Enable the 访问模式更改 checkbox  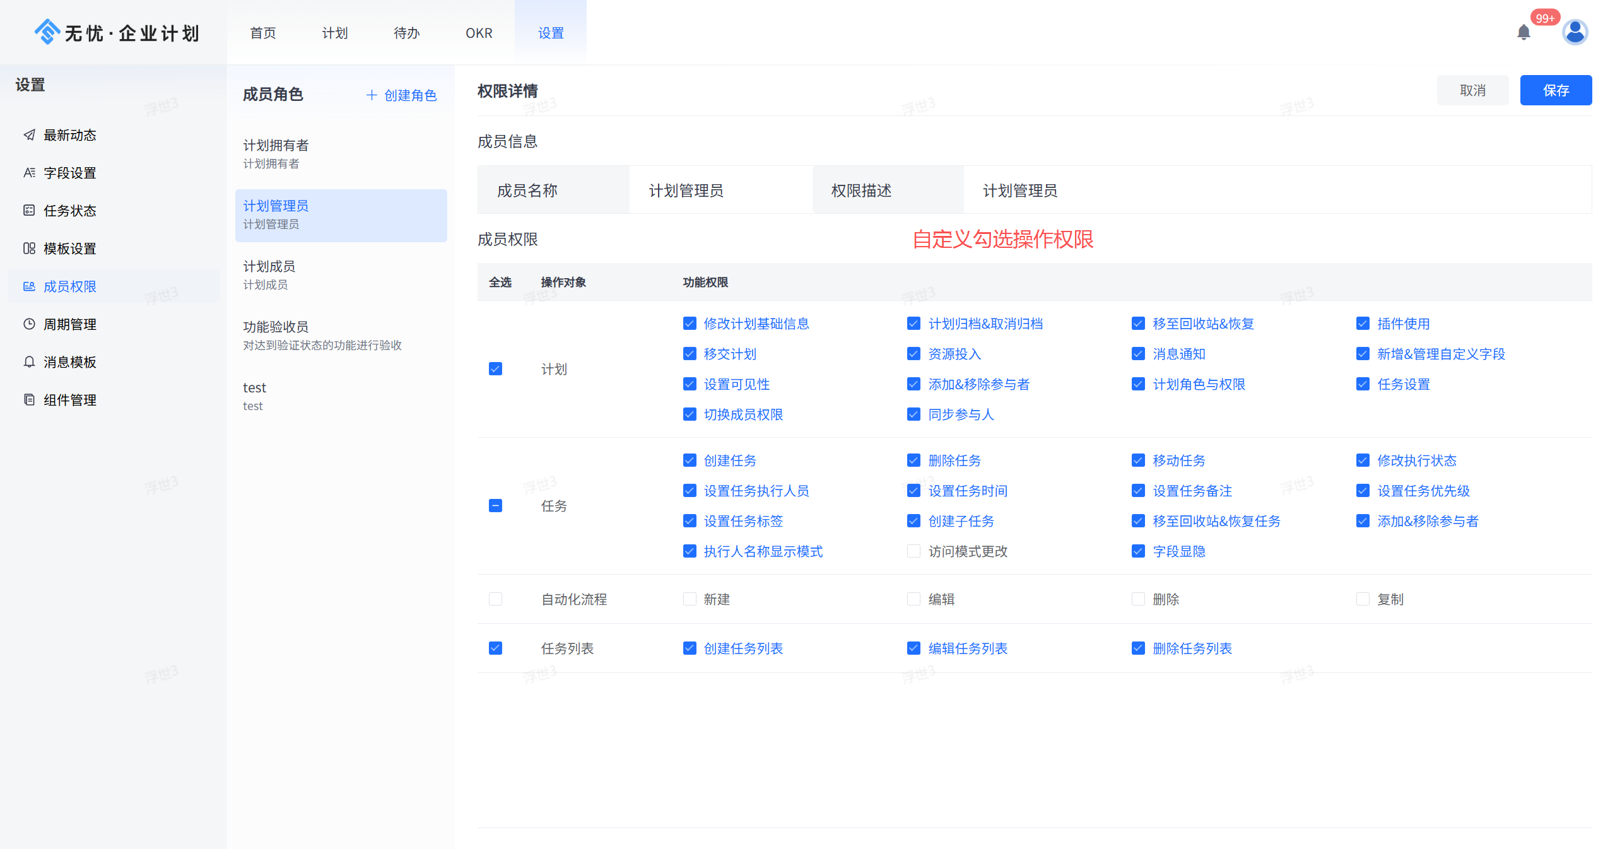point(913,551)
